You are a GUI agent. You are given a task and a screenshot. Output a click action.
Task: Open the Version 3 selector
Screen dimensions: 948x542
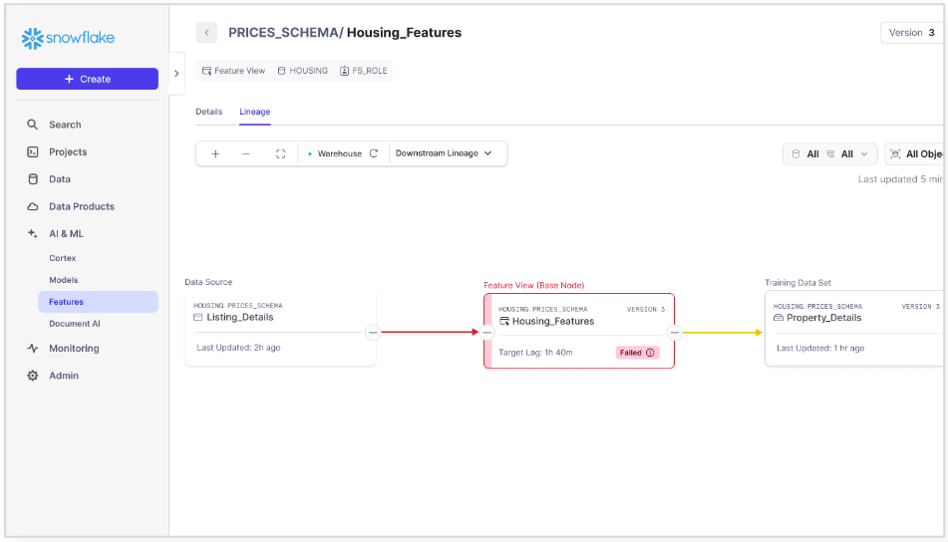tap(911, 33)
